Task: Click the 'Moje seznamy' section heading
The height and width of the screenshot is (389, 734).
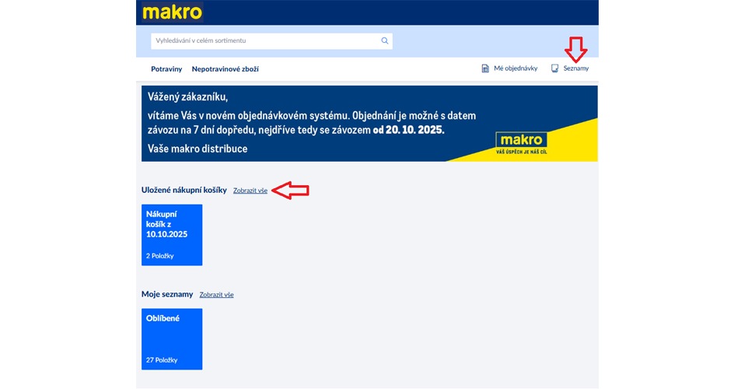Action: tap(167, 294)
